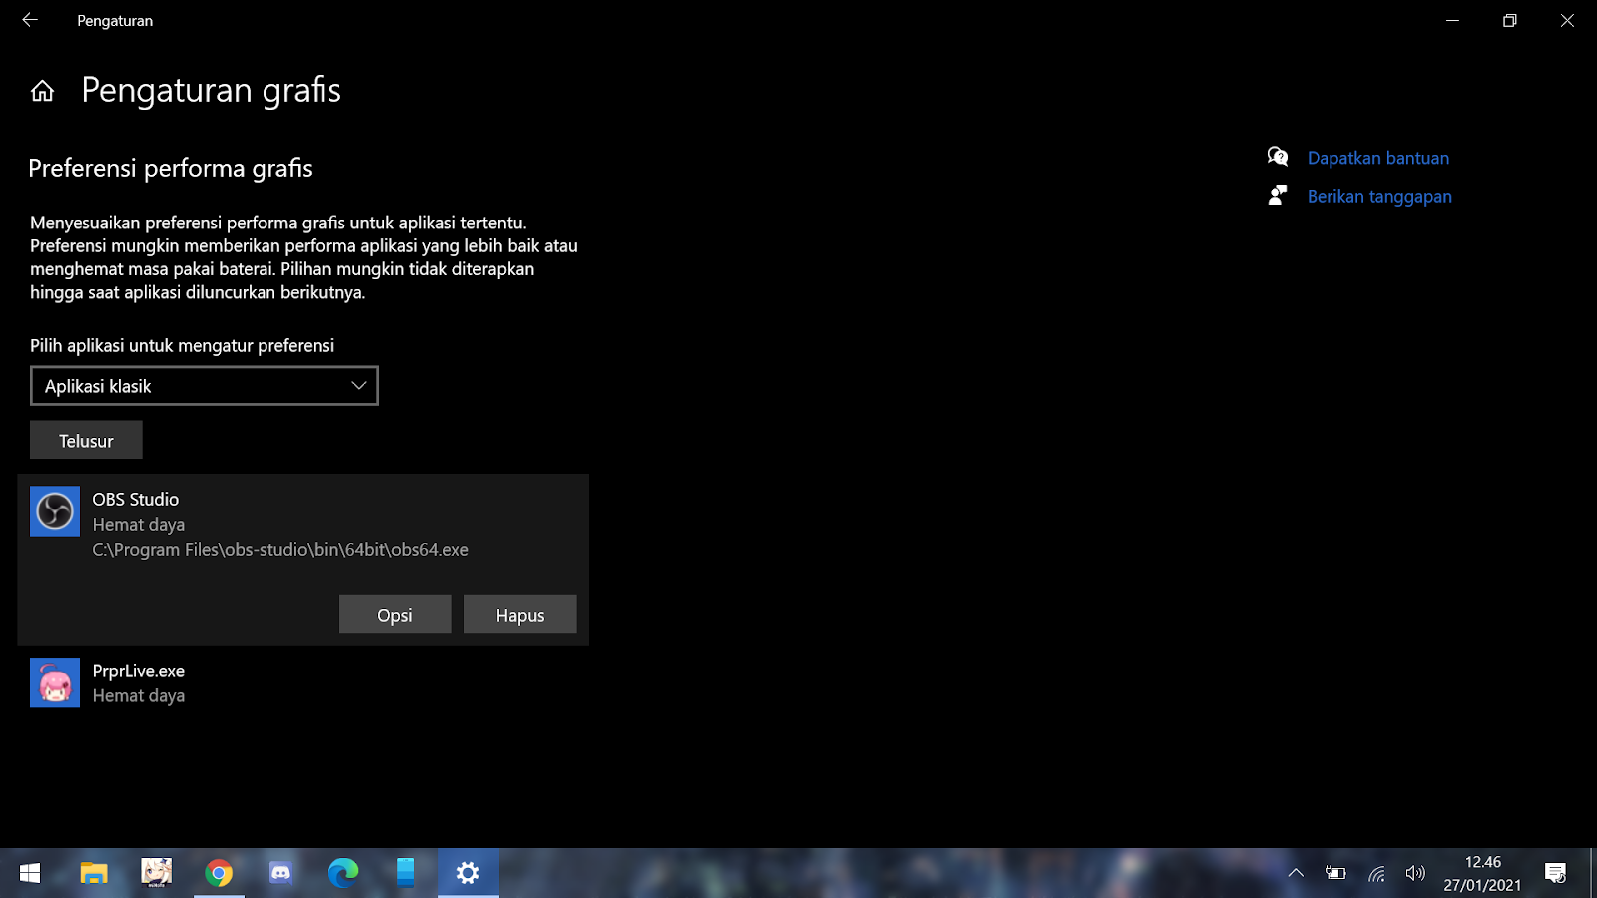Click the PrprLive app icon
This screenshot has width=1597, height=898.
point(55,683)
